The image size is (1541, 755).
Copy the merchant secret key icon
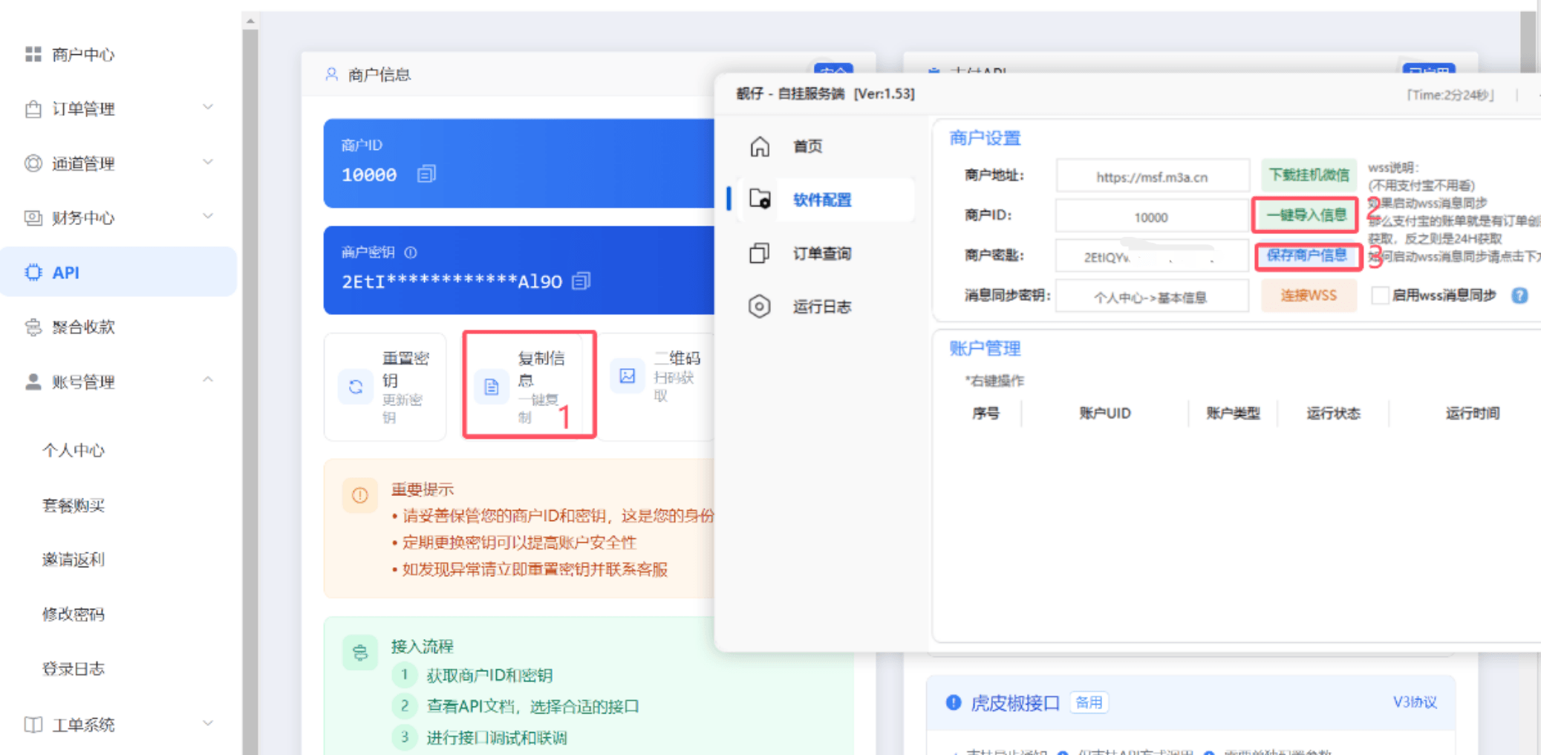(581, 281)
